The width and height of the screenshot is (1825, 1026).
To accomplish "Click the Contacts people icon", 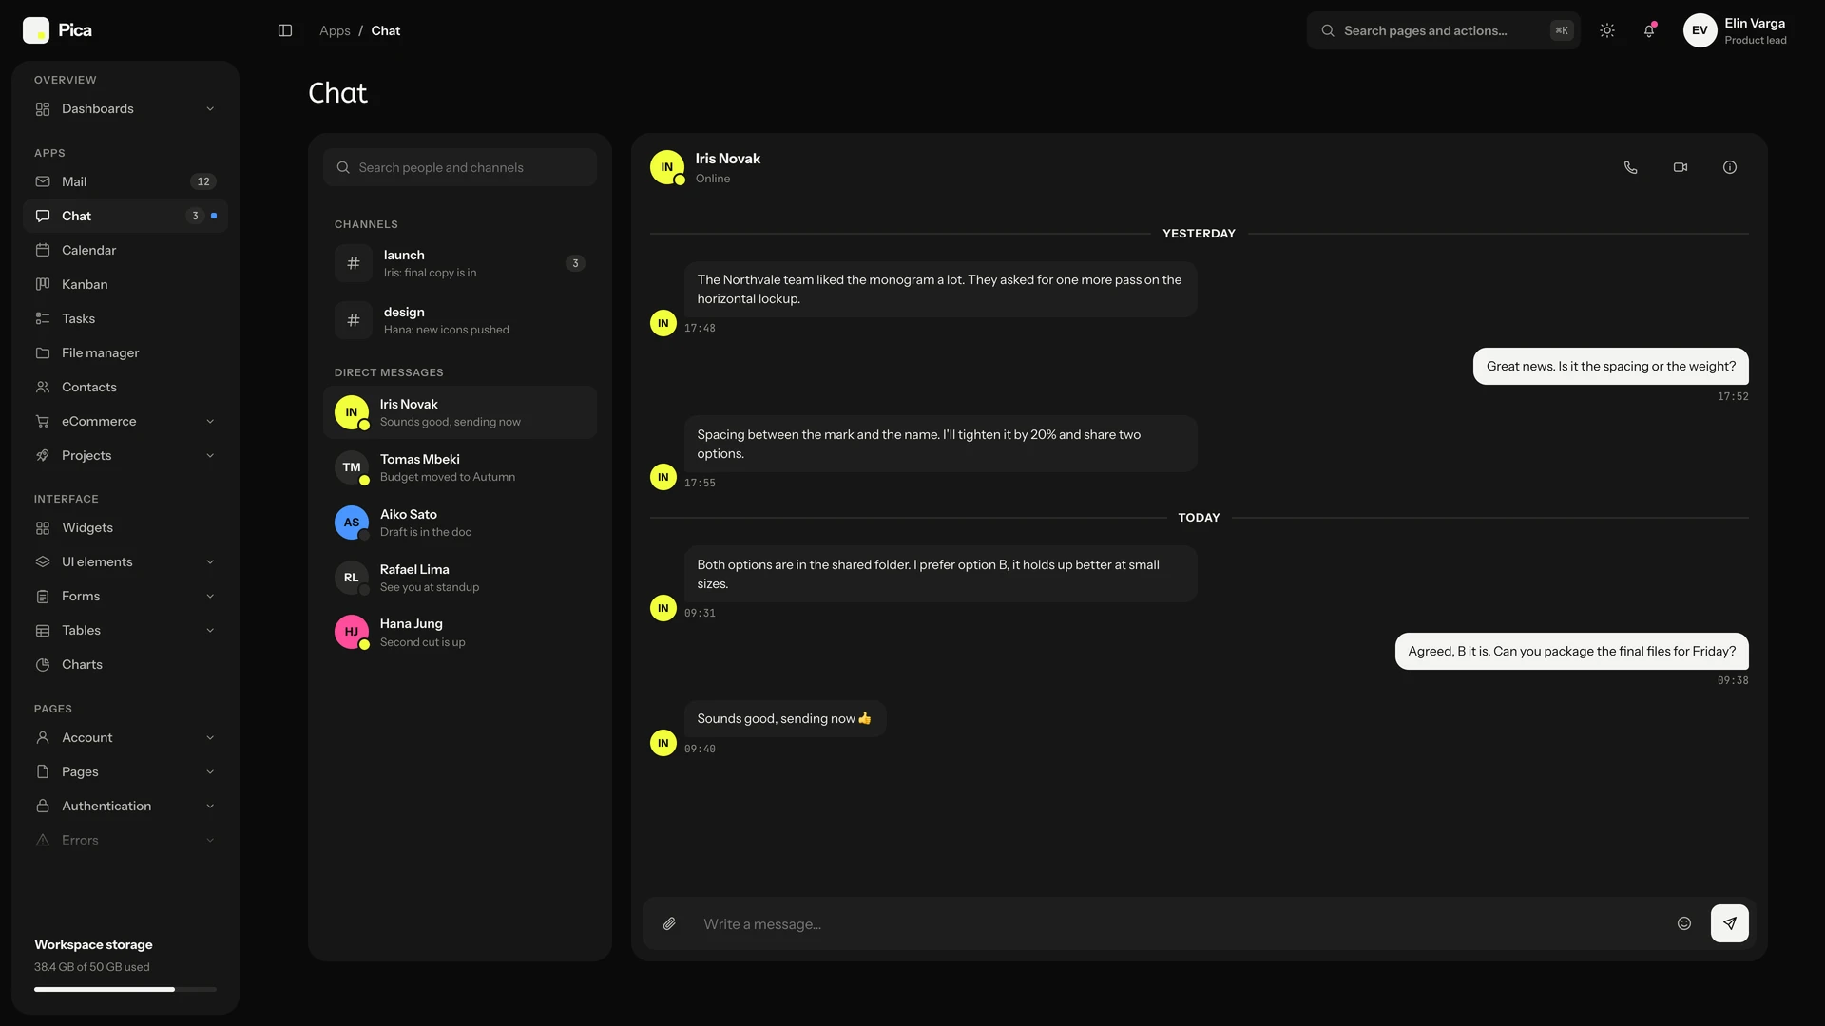I will 43,387.
